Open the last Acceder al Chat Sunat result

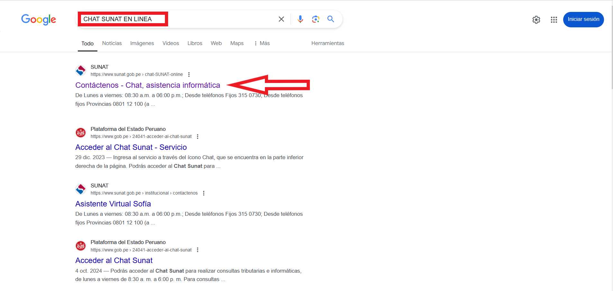pos(114,260)
